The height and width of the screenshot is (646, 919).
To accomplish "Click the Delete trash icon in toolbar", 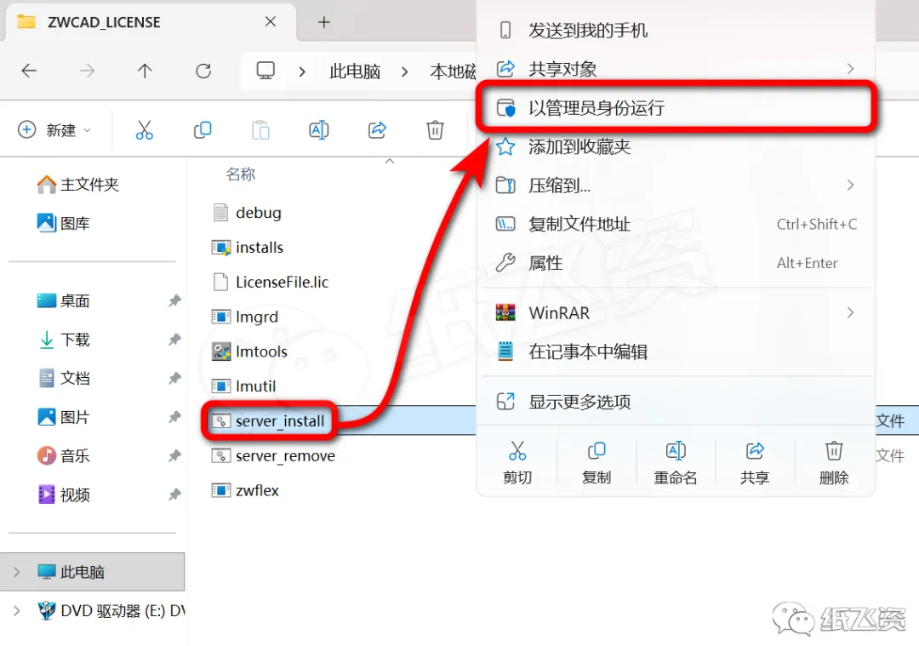I will [x=435, y=129].
